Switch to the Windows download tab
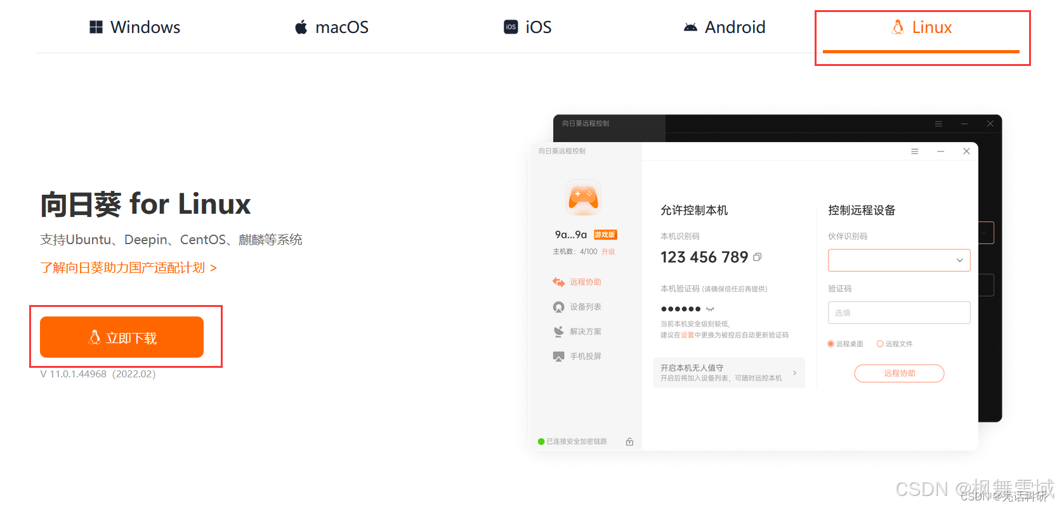1057x508 pixels. tap(135, 27)
